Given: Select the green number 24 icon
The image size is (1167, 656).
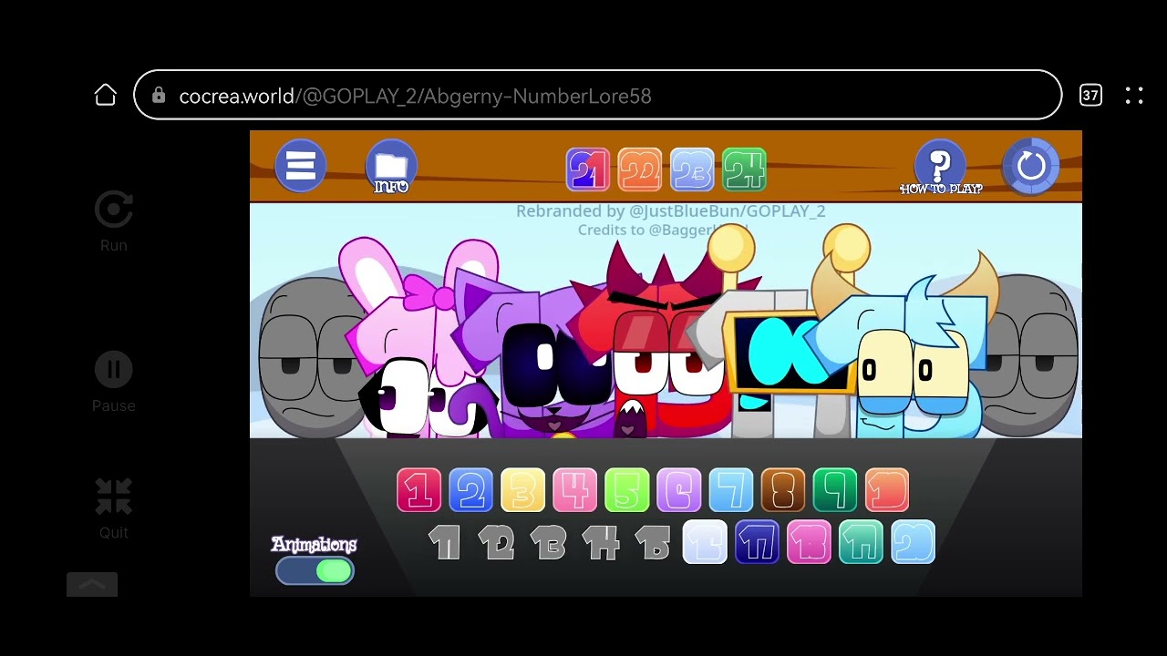Looking at the screenshot, I should coord(744,169).
